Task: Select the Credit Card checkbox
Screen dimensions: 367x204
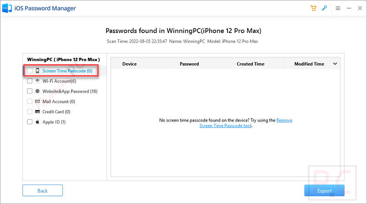Action: point(30,111)
